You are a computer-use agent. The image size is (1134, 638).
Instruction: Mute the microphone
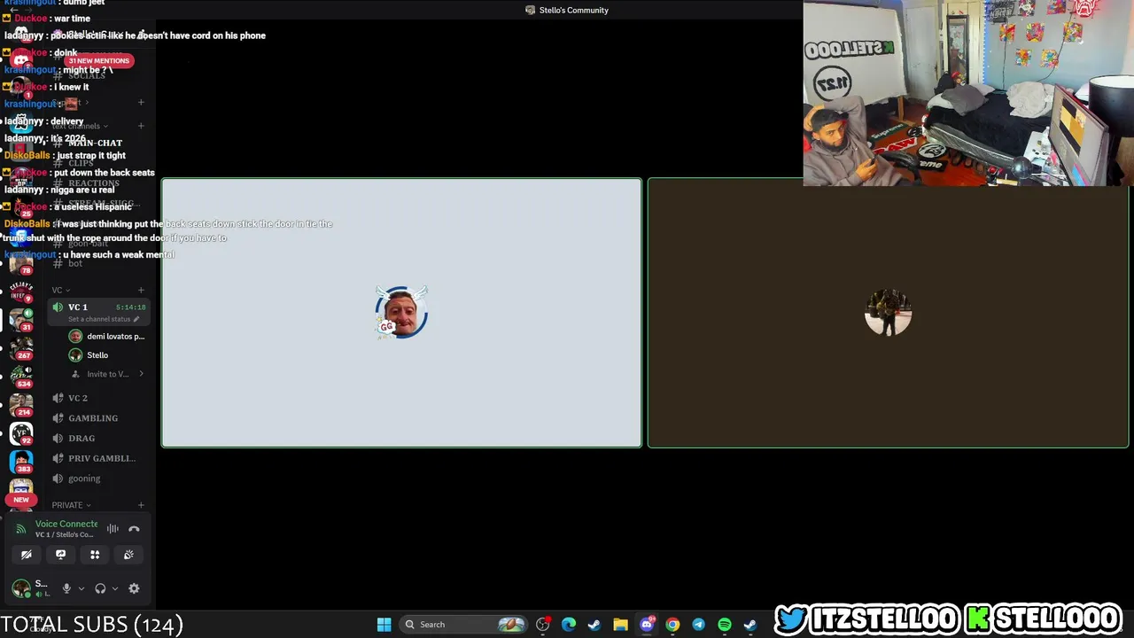coord(66,588)
